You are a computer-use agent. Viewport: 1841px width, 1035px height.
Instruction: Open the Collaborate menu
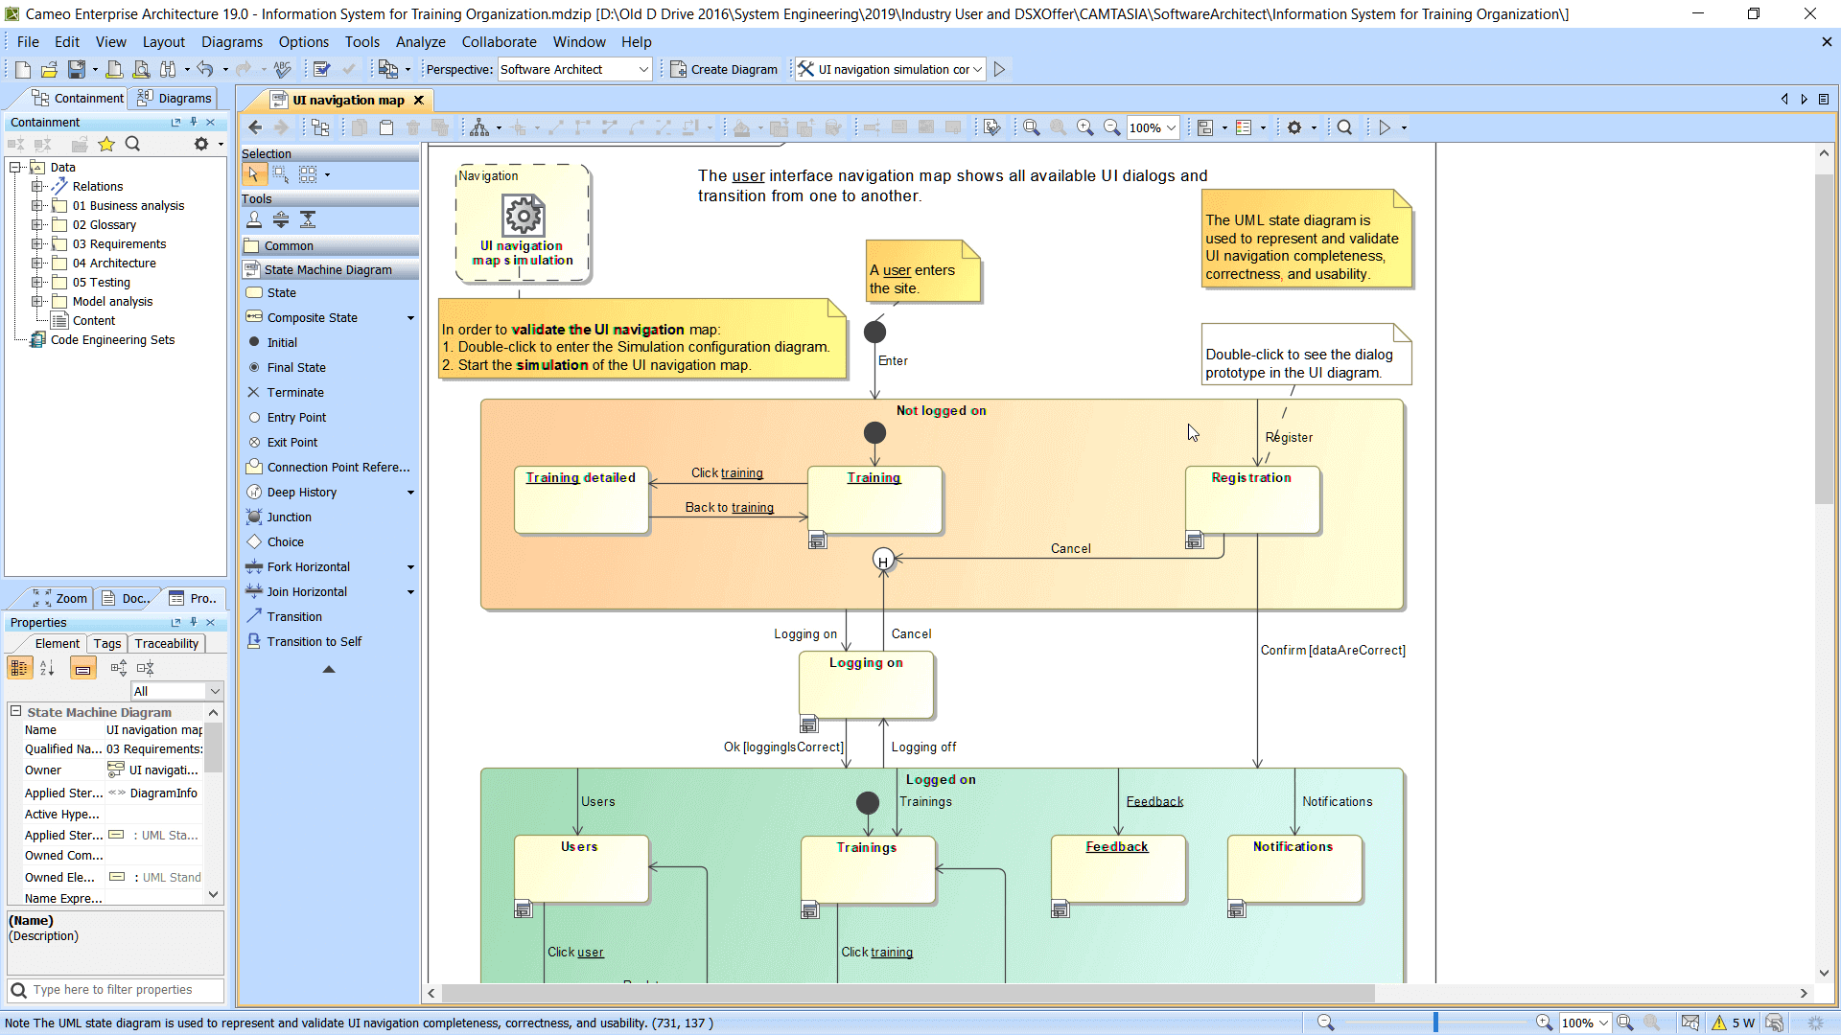[x=499, y=42]
